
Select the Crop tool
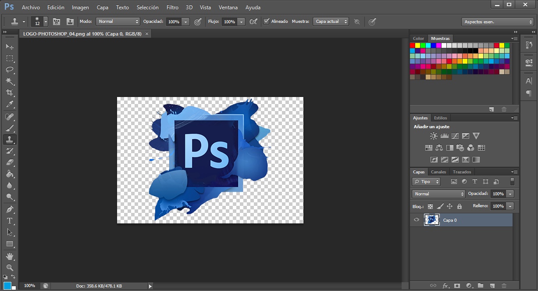[x=10, y=93]
